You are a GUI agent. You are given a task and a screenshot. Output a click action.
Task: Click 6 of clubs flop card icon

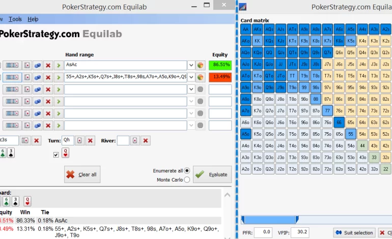[x=3, y=153]
